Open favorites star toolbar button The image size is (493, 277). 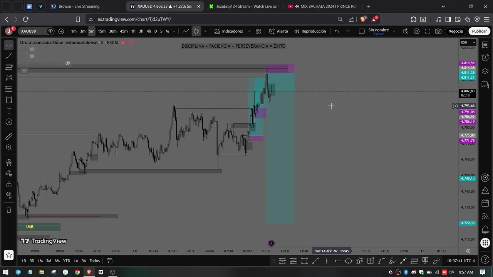[x=9, y=255]
